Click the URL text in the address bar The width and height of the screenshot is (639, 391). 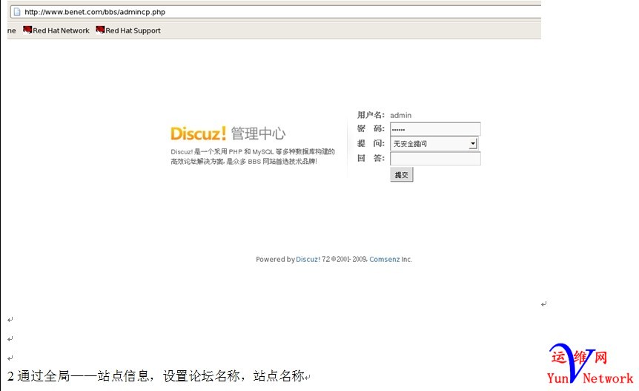coord(95,12)
